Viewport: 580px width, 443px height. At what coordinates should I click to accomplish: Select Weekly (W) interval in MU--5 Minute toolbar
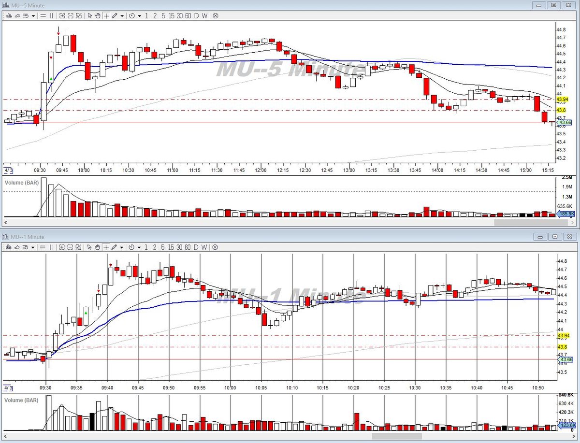click(204, 15)
